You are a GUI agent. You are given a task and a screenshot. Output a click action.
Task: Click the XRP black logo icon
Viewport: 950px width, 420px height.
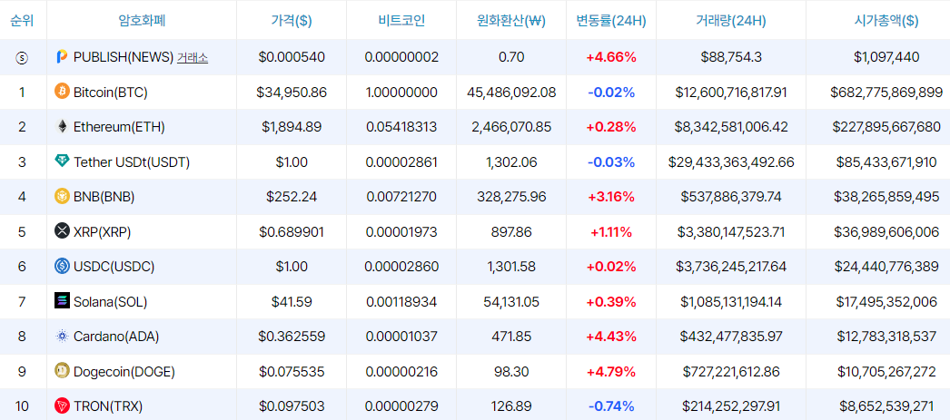tap(62, 231)
